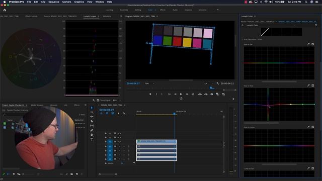This screenshot has width=322, height=181.
Task: Add a marker in the timeline header
Action: click(118, 113)
